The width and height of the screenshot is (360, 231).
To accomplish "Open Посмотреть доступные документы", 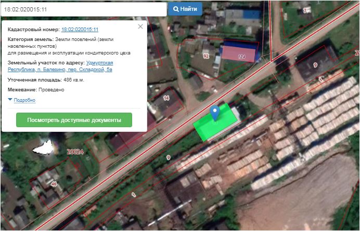I will [74, 120].
